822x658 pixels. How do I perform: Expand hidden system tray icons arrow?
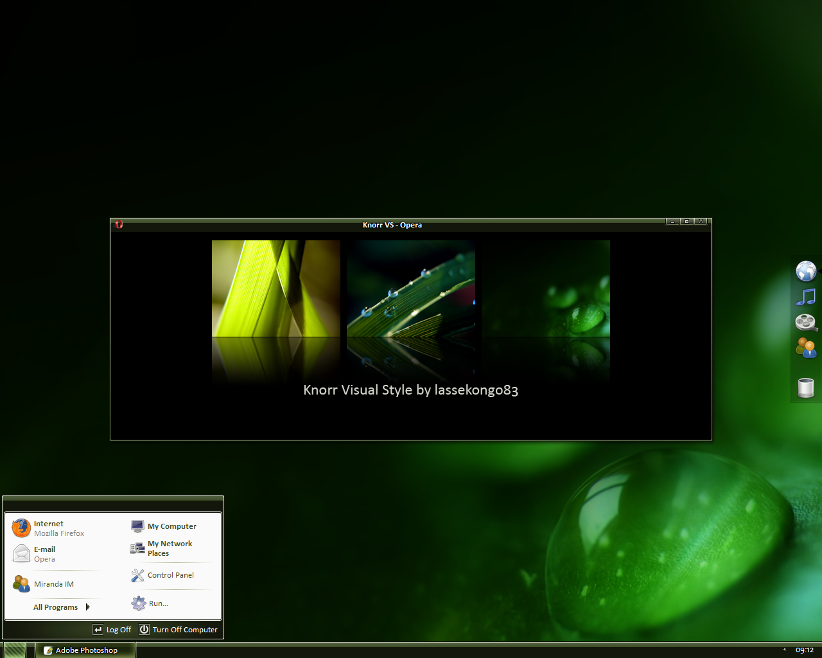784,650
